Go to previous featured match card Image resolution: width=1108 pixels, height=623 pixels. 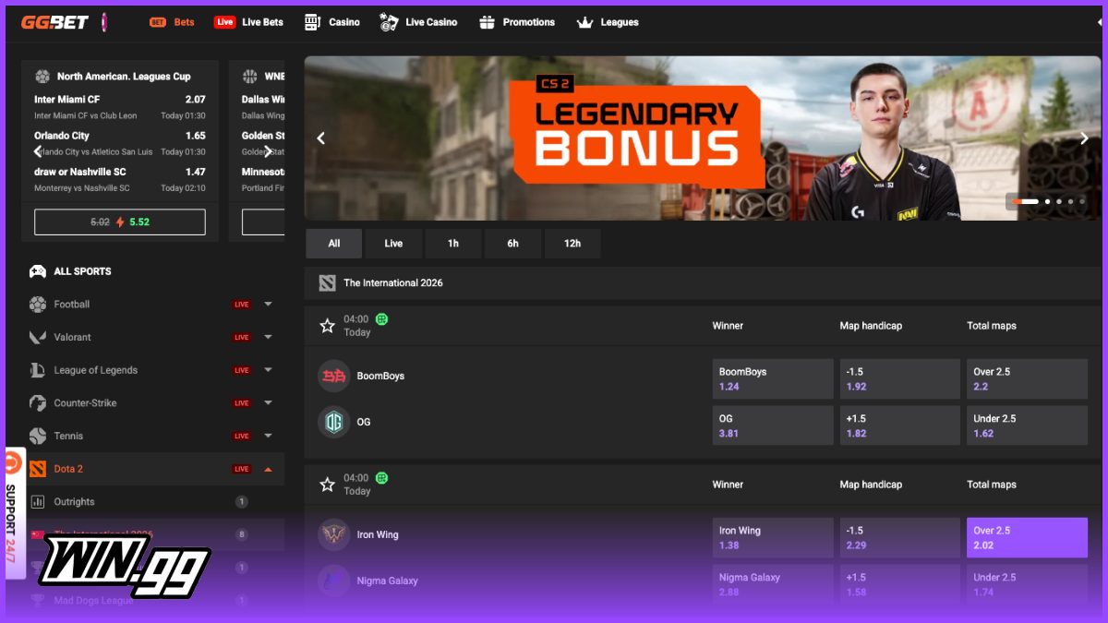[x=38, y=151]
